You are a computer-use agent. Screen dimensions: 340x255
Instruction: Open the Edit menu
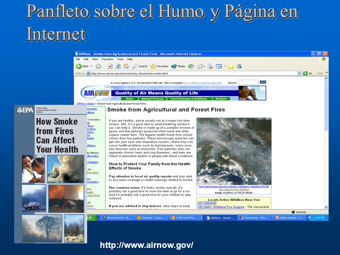click(86, 59)
